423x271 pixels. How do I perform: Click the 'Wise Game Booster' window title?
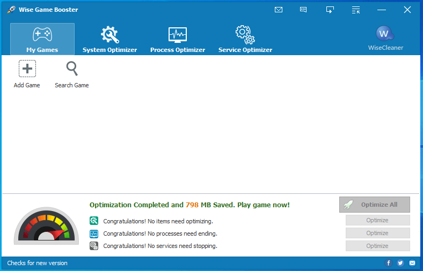(x=48, y=10)
